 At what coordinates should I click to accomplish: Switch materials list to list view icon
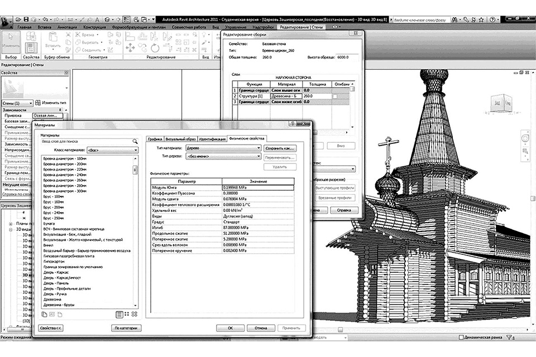(119, 315)
